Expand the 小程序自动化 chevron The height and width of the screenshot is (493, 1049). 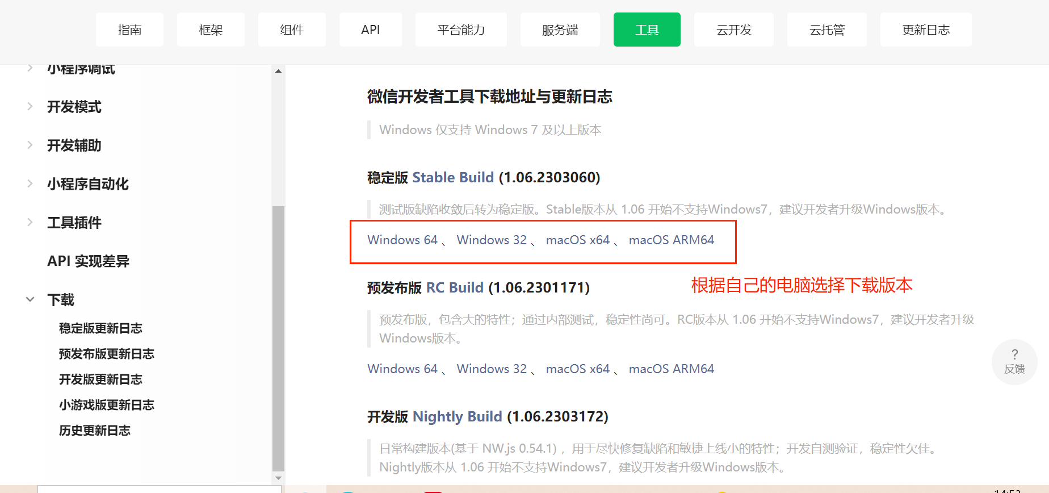pyautogui.click(x=30, y=183)
